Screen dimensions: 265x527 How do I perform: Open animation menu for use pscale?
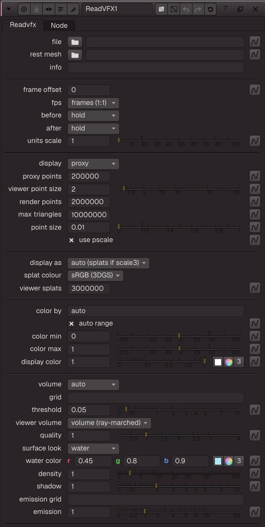255,240
